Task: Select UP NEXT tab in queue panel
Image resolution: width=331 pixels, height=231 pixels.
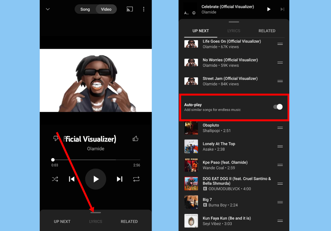Action: click(200, 31)
